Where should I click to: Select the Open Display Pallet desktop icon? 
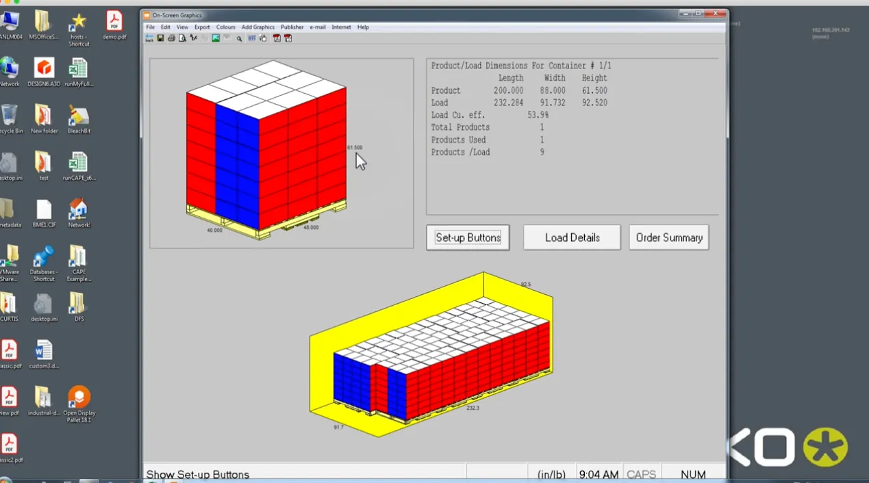point(79,404)
